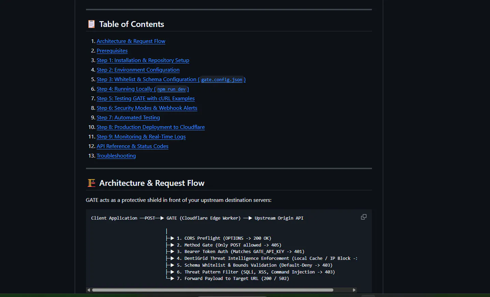The image size is (490, 297).
Task: Click 'Client Application' text in diagram
Action: (x=114, y=218)
